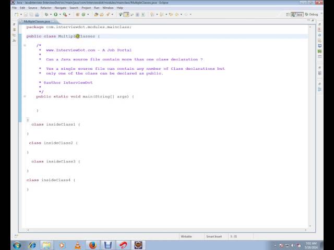The width and height of the screenshot is (334, 250).
Task: Open the Refactor menu
Action: [x=46, y=8]
